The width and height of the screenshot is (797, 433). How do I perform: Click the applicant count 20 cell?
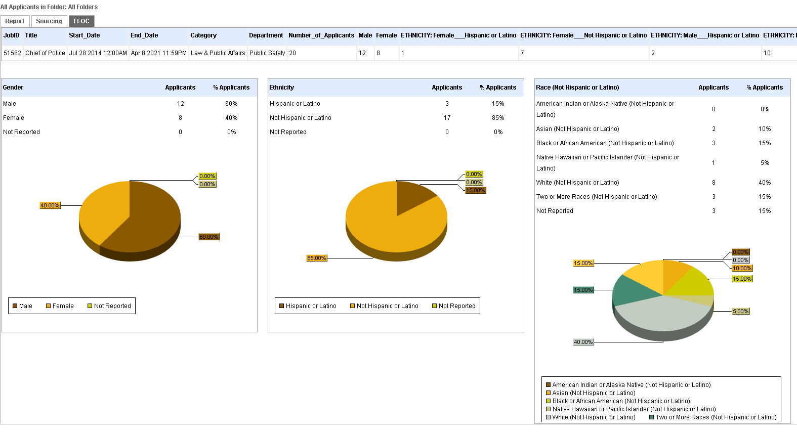coord(292,53)
